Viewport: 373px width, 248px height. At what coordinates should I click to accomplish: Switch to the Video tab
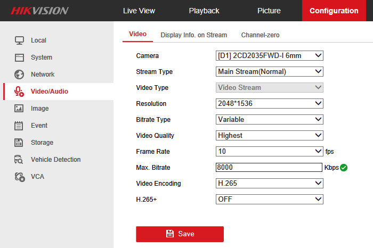137,34
